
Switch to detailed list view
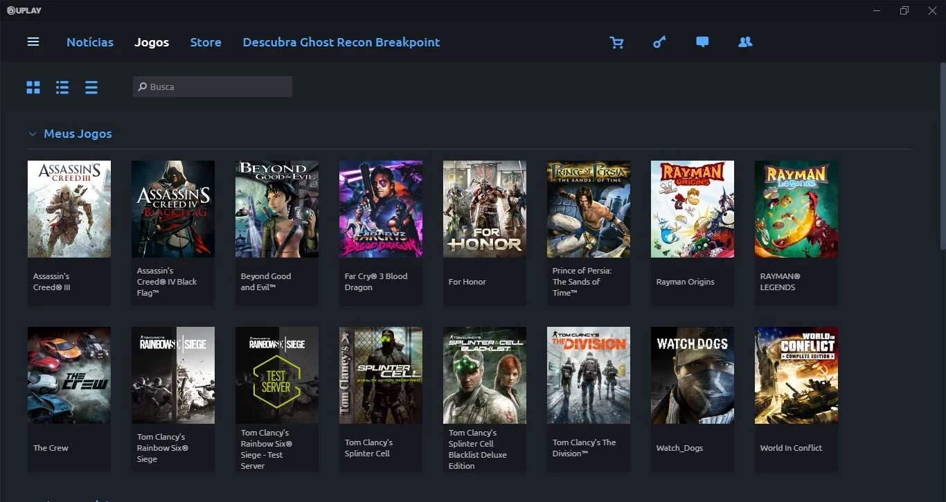(x=62, y=87)
